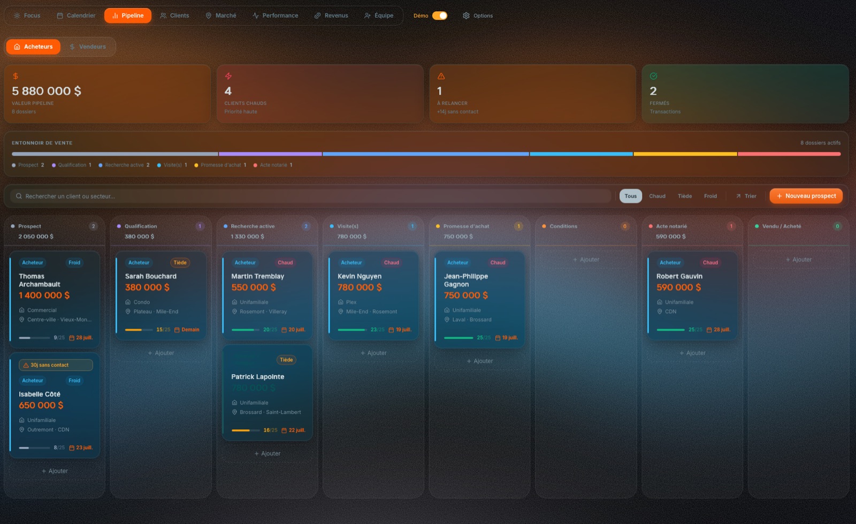This screenshot has height=524, width=856.
Task: Open Revenus tab
Action: pos(331,16)
